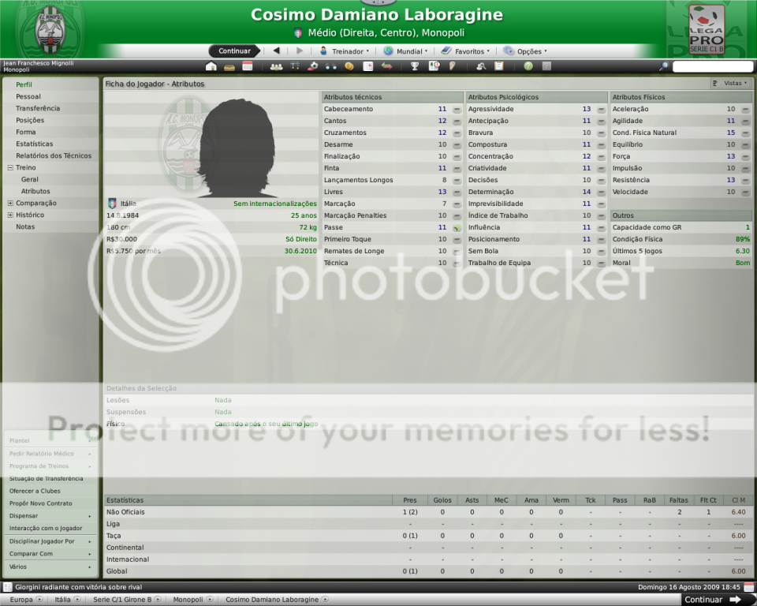
Task: Open the squad people icon
Action: (276, 66)
